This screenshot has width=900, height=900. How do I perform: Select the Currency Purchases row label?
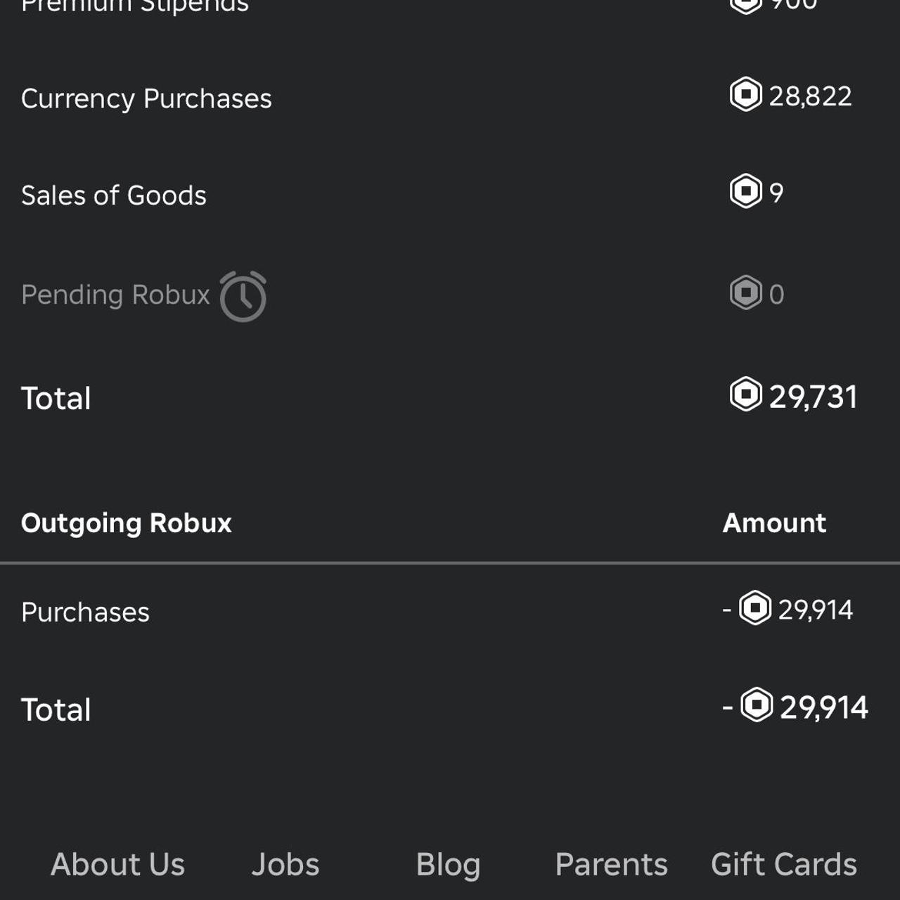point(146,98)
